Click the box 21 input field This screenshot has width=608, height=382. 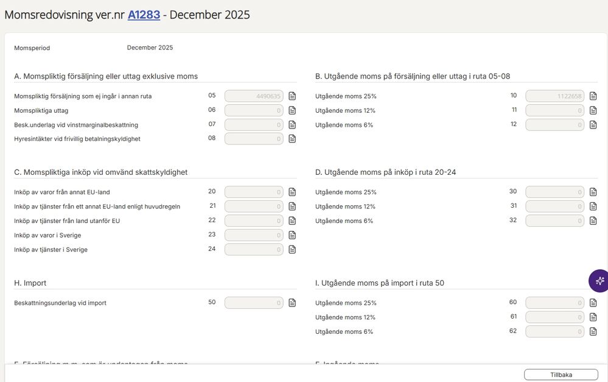coord(254,206)
